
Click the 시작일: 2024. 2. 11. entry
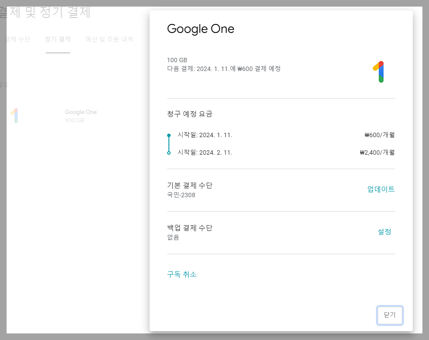(205, 152)
